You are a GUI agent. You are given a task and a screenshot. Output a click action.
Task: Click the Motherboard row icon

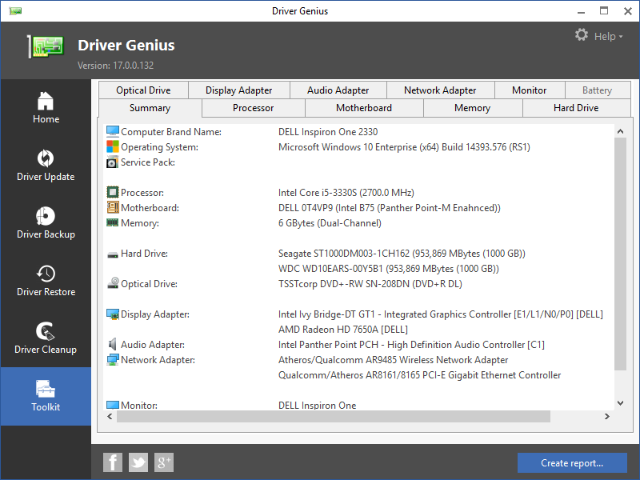pos(112,207)
